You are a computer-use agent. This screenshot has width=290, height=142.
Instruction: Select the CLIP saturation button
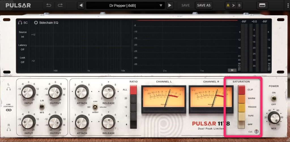242,90
